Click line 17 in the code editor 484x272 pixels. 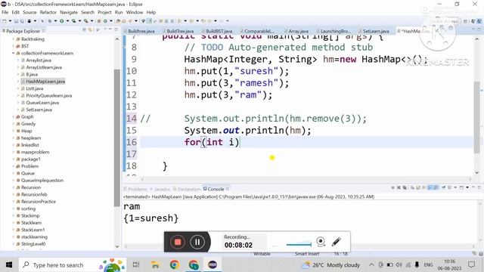306,154
